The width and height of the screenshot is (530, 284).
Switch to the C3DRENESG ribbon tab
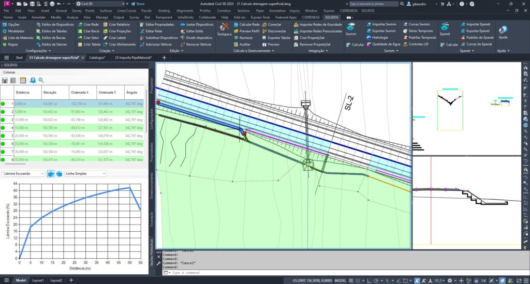click(x=311, y=17)
